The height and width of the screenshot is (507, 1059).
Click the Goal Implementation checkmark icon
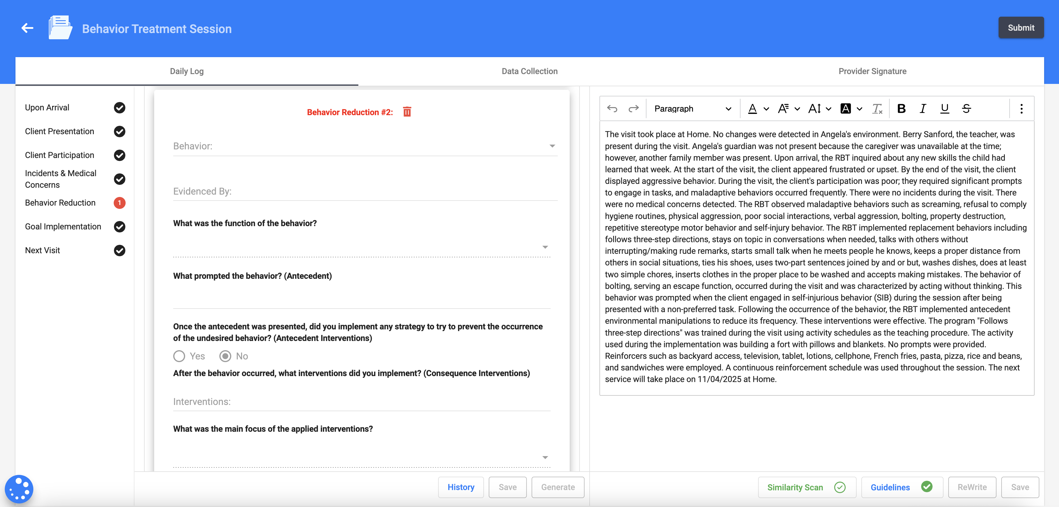120,227
